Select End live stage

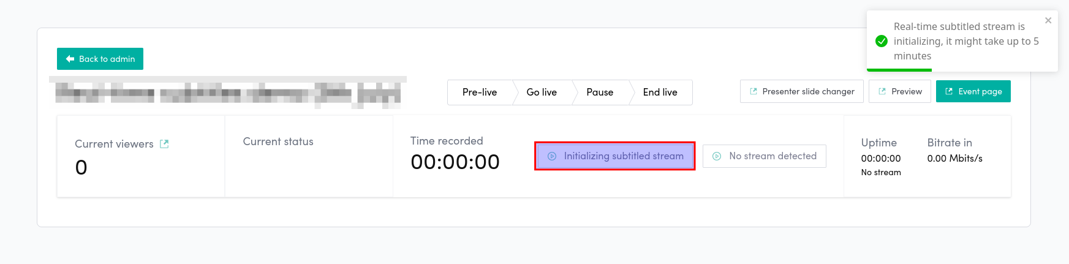point(660,92)
